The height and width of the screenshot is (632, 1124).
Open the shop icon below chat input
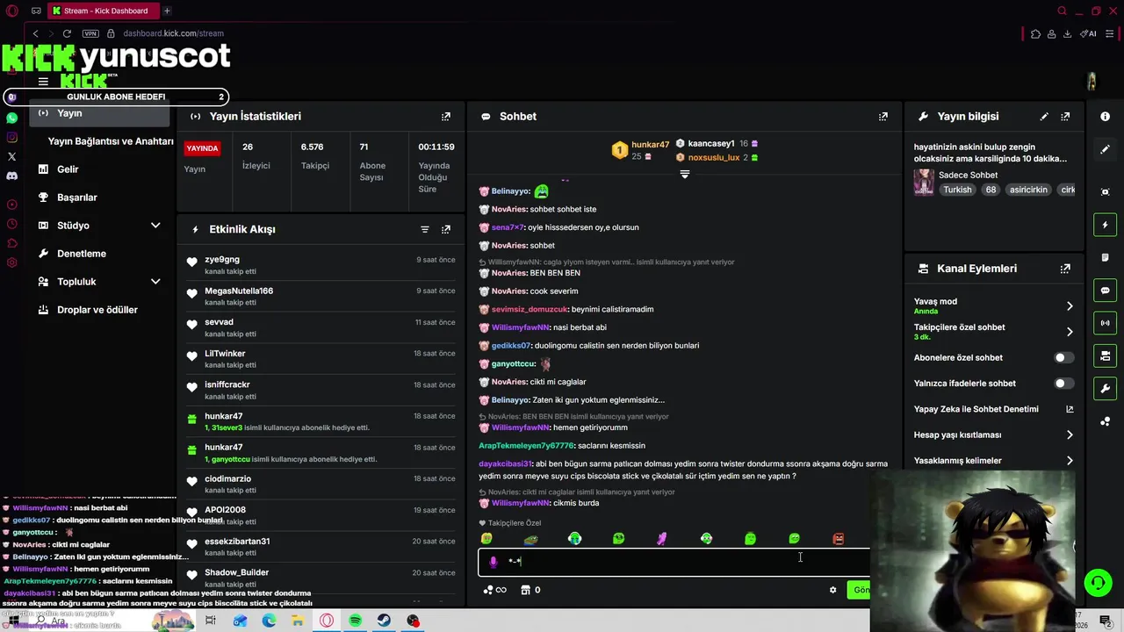pos(525,590)
